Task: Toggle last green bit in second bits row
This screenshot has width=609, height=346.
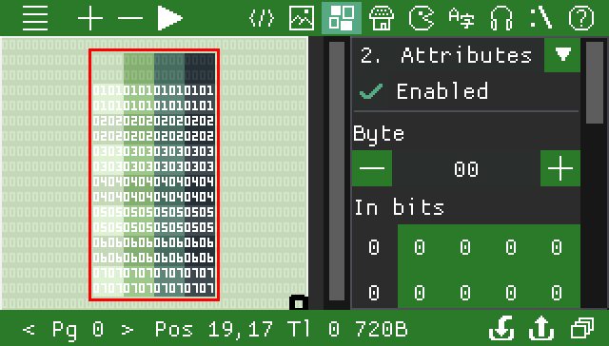Action: point(557,293)
